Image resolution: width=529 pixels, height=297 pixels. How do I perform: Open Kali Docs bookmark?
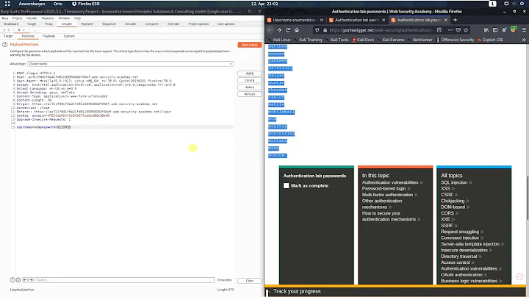(x=363, y=40)
